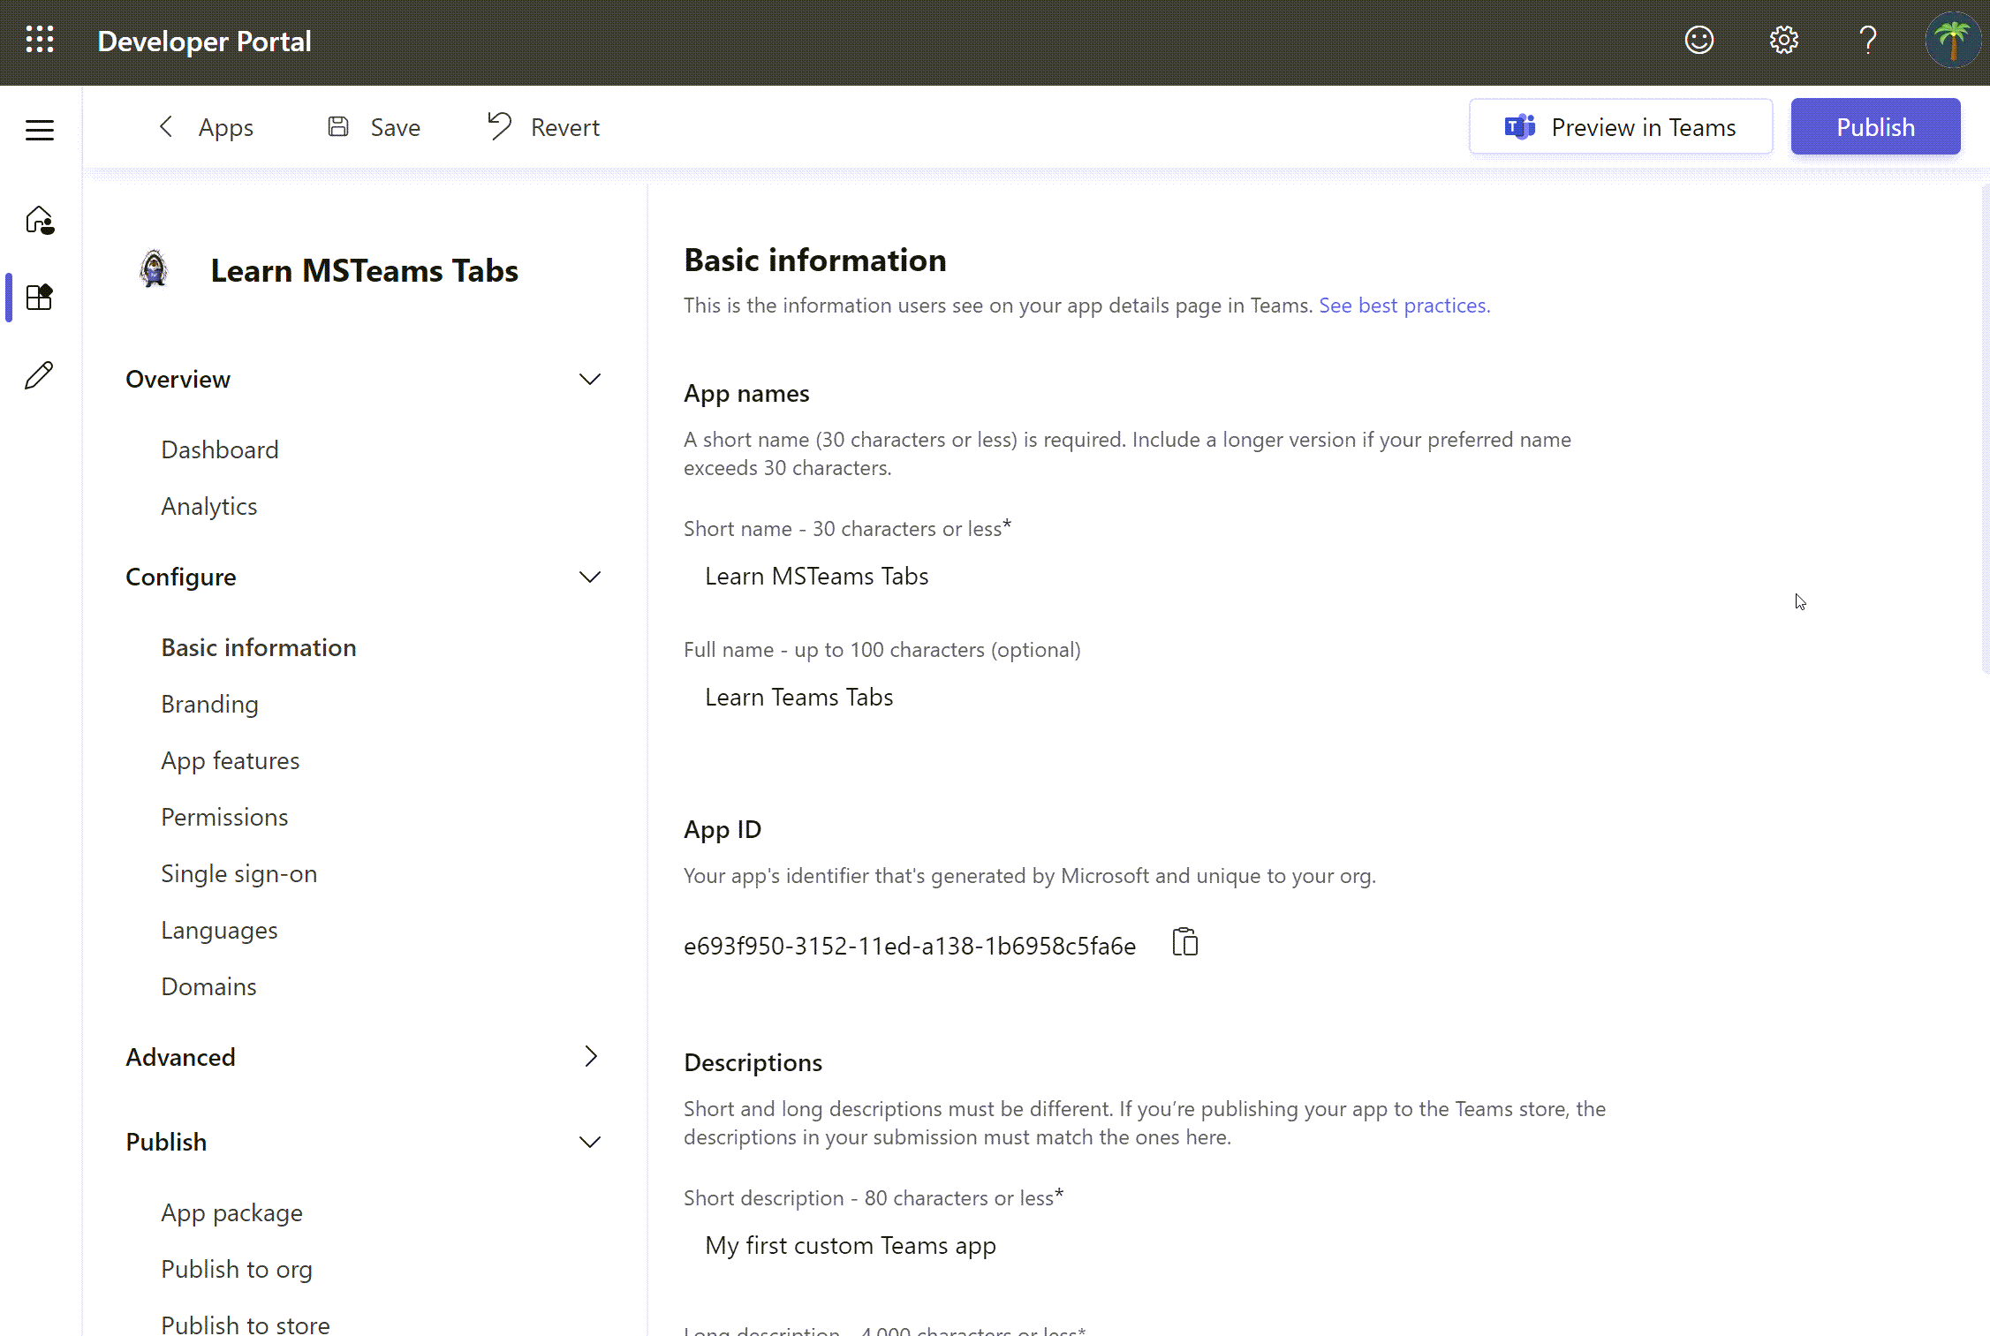Screen dimensions: 1990x1336
Task: Click the Publish section heading in sidebar
Action: [166, 1142]
